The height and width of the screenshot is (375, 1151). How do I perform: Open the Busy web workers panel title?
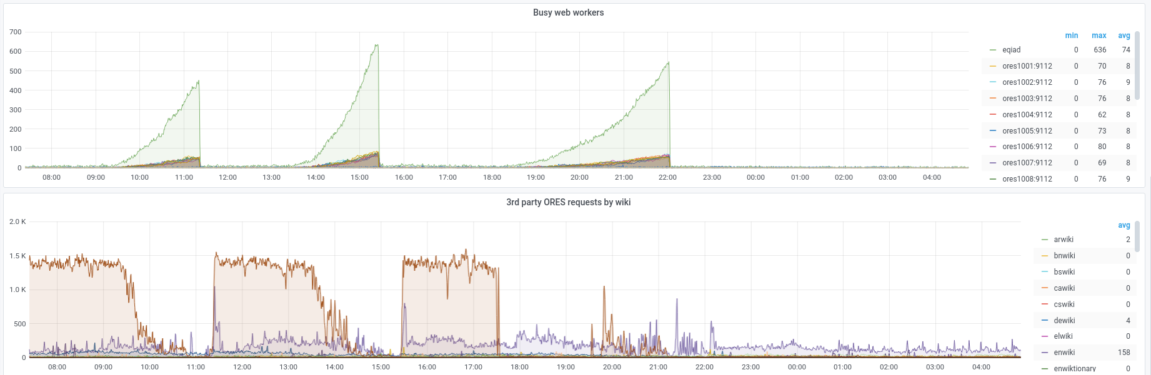[x=568, y=12]
